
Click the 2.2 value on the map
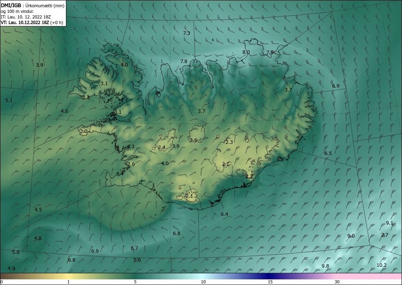point(250,176)
